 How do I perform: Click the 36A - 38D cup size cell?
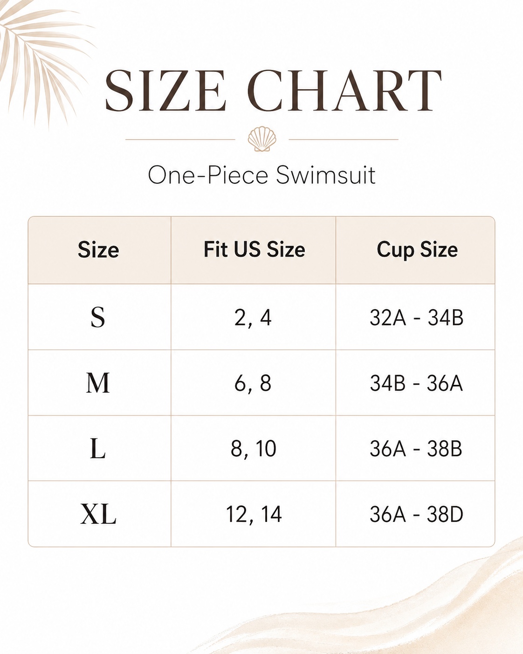416,515
